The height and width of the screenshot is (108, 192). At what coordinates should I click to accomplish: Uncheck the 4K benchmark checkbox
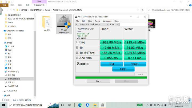pos(77,47)
